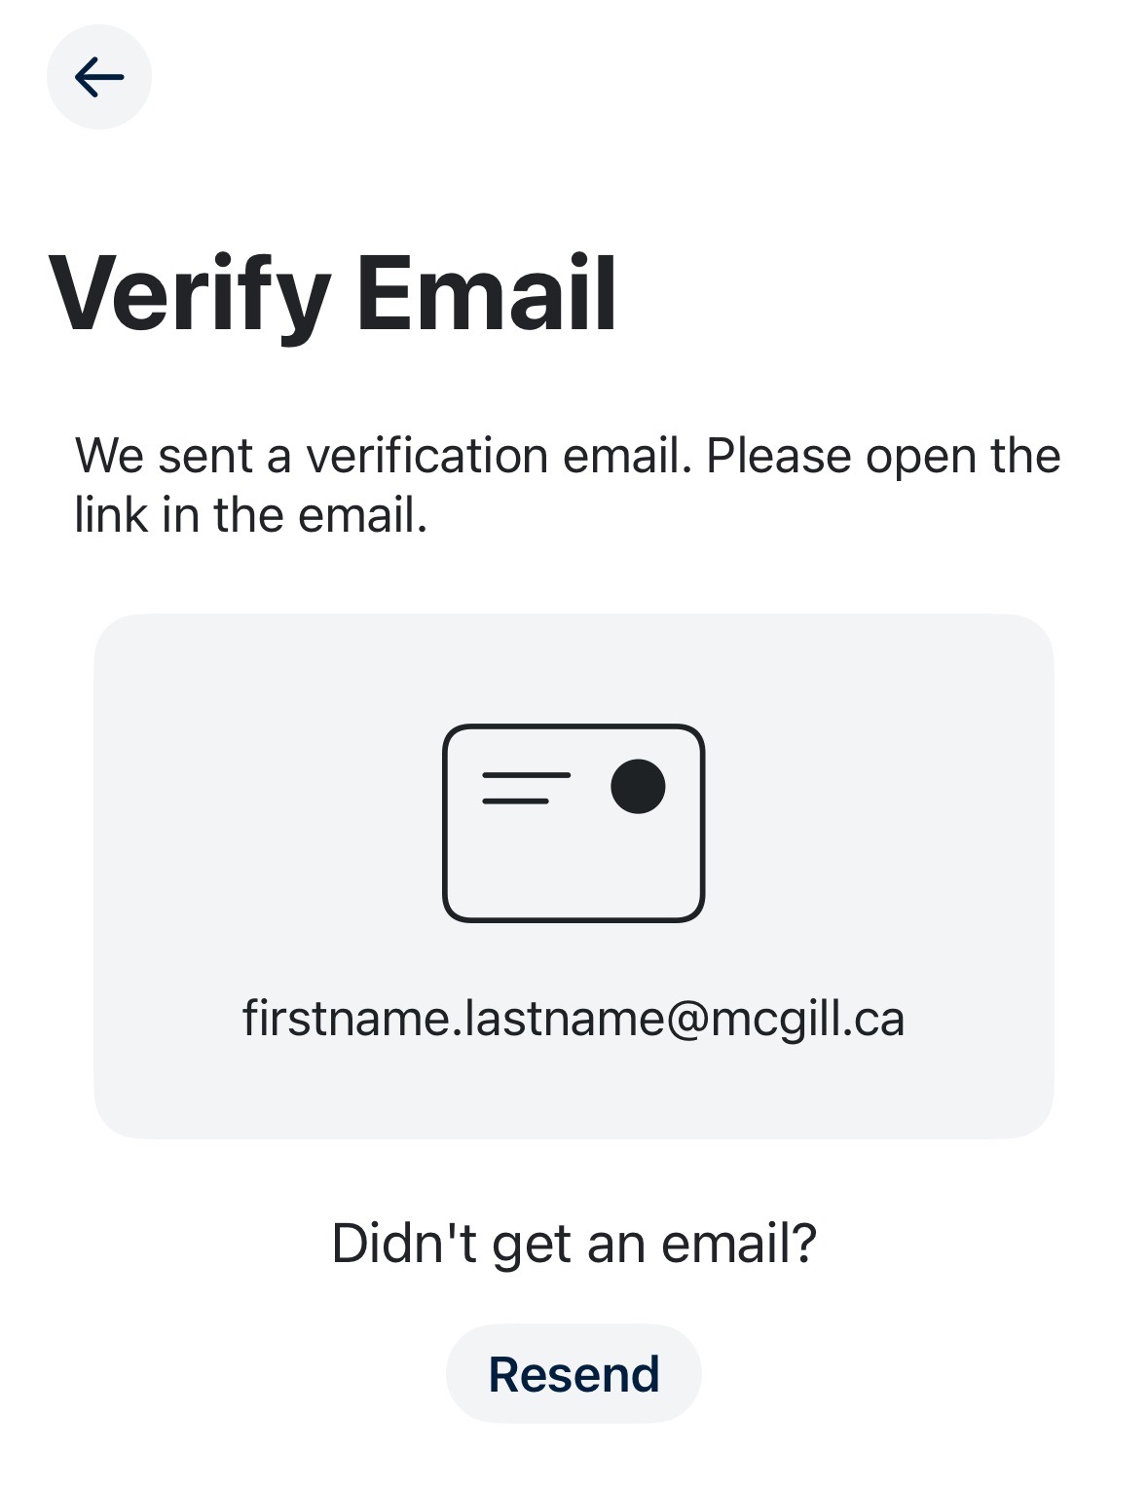
Task: Tap the word "Didn't" above Resend
Action: 404,1244
